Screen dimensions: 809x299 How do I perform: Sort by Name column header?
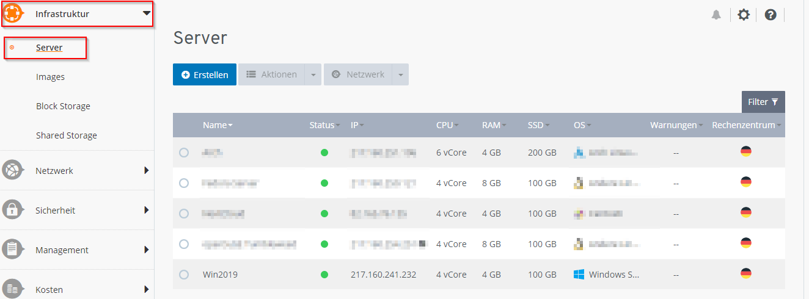tap(218, 125)
